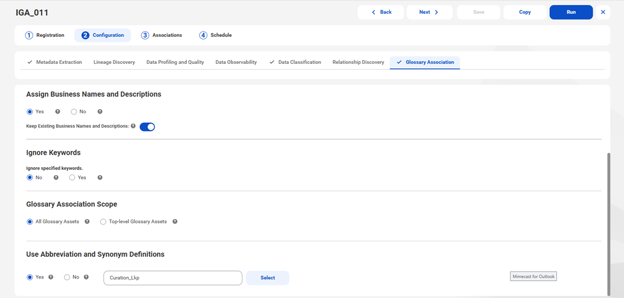Go to step 2 Configuration
This screenshot has height=298, width=624.
[x=102, y=35]
